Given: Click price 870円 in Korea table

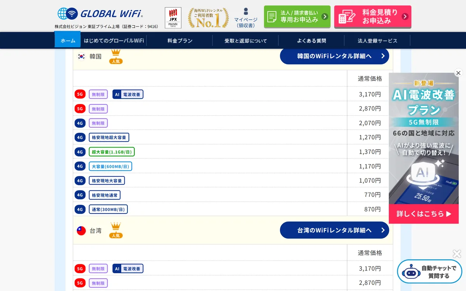Looking at the screenshot, I should pos(372,209).
